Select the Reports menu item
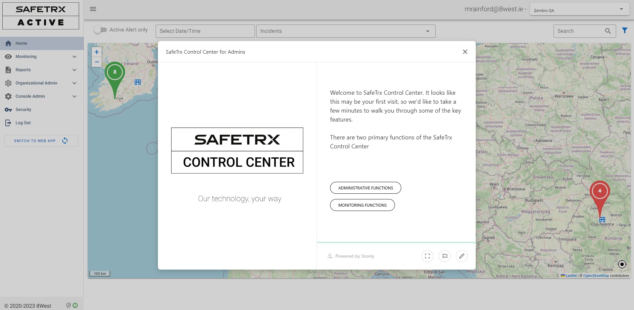 coord(42,70)
